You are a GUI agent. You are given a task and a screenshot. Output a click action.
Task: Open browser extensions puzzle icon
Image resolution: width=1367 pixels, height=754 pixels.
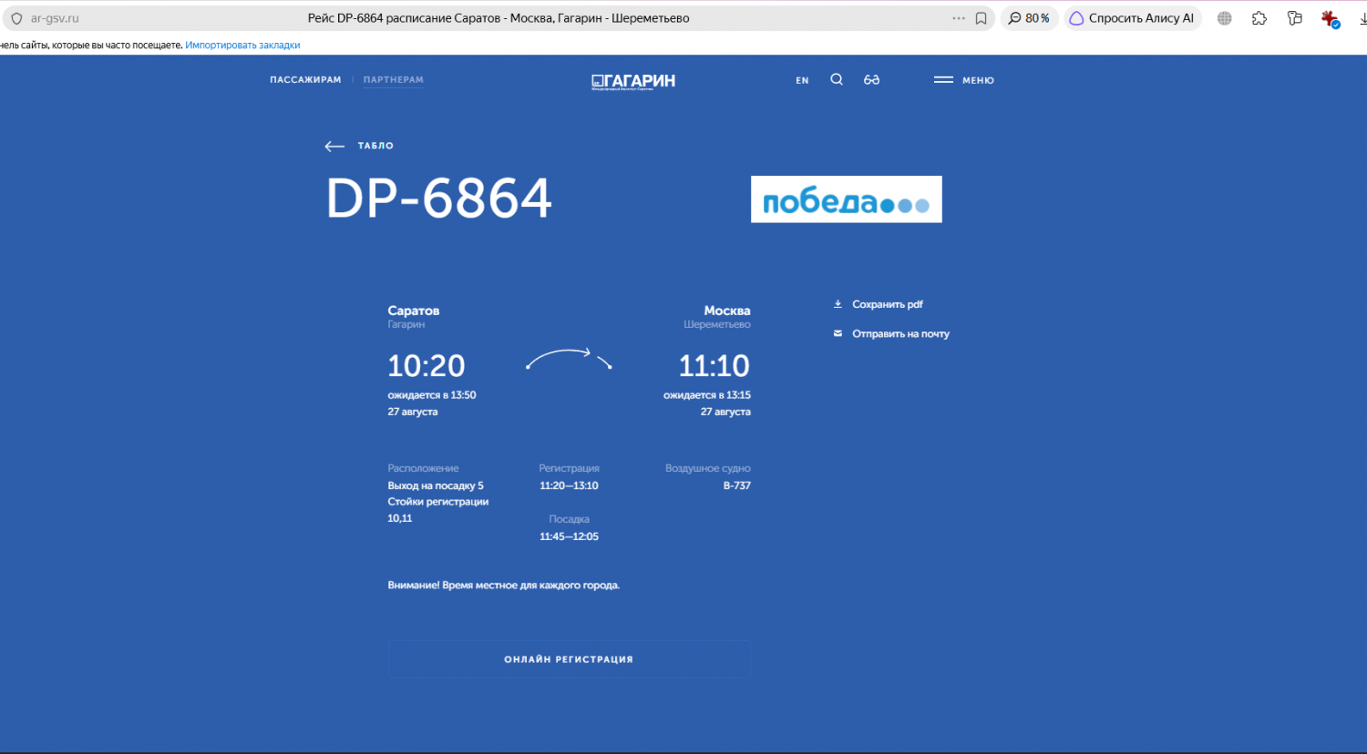click(x=1259, y=18)
